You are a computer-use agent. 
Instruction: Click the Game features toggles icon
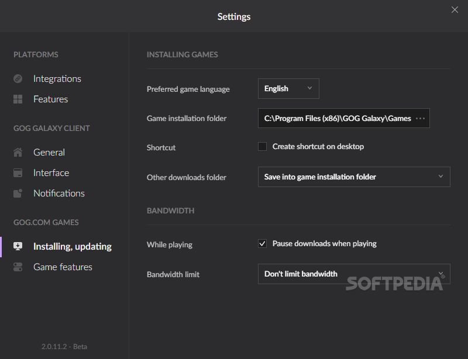(x=18, y=267)
